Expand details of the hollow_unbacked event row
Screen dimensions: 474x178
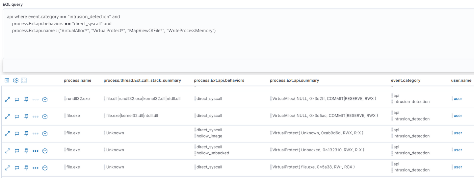tap(8, 151)
